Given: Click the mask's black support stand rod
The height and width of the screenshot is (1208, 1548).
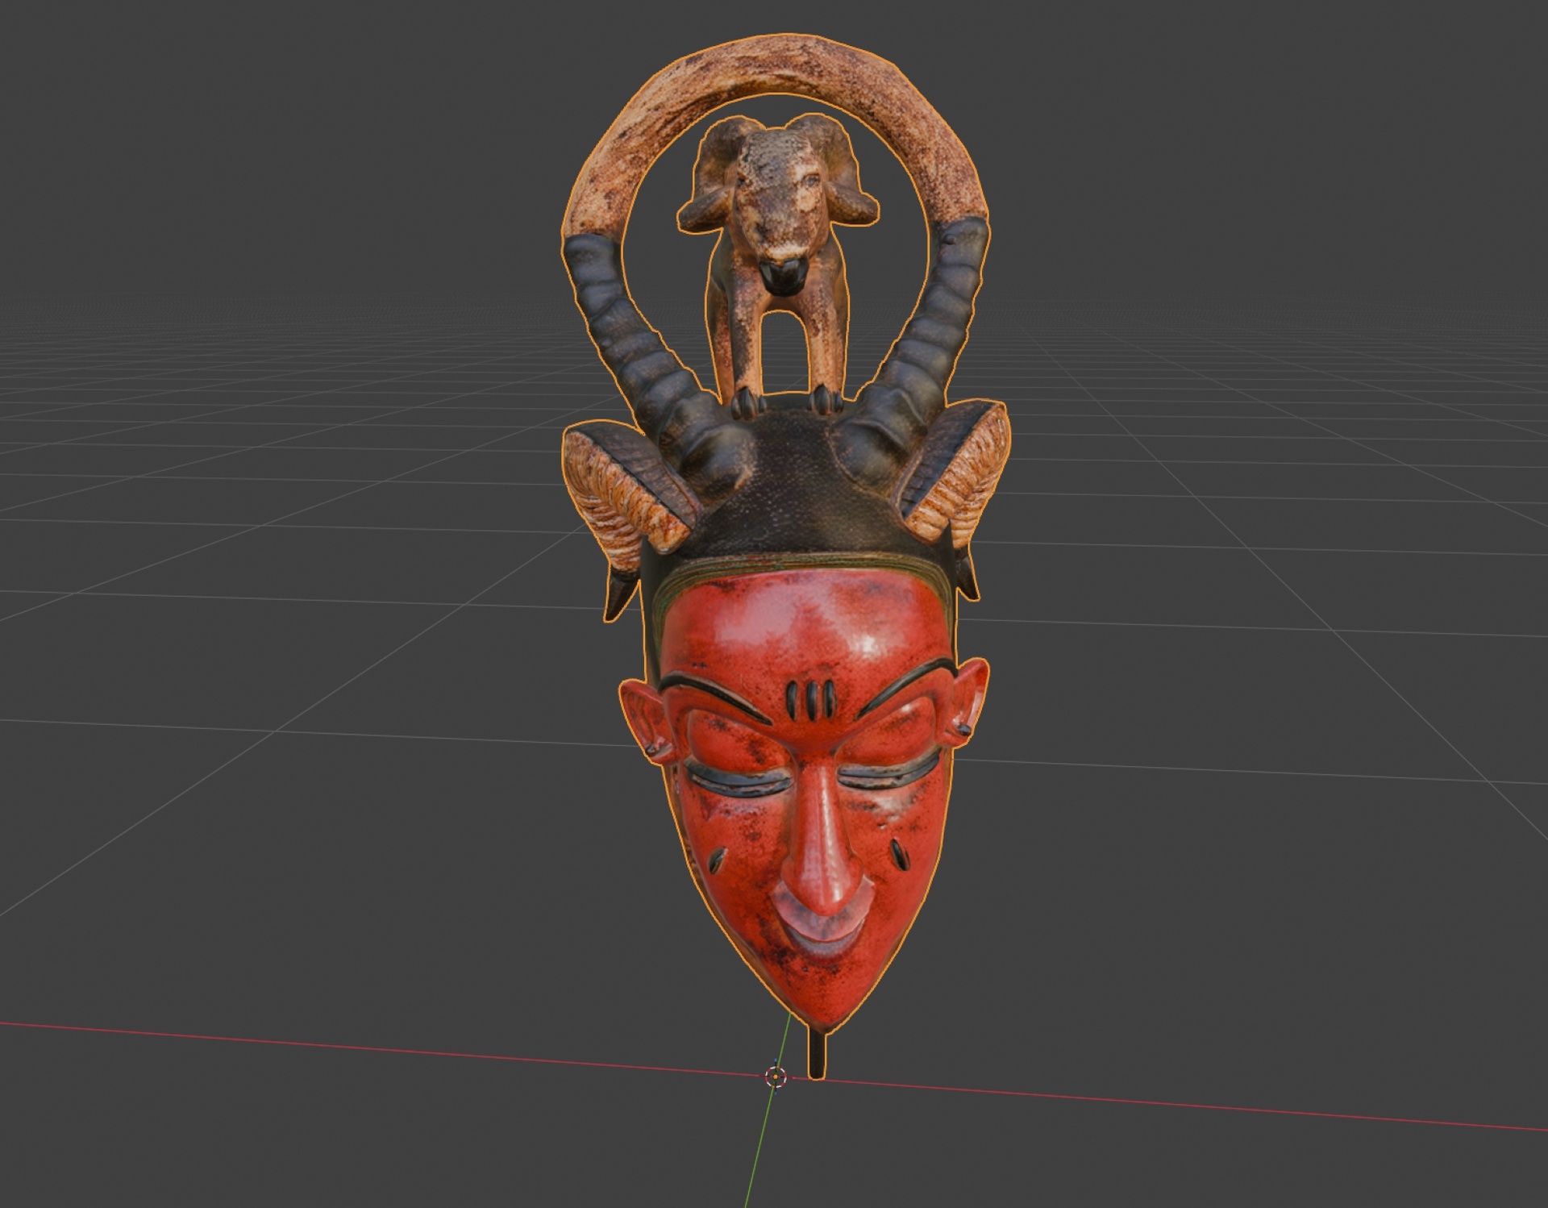Looking at the screenshot, I should 817,1053.
